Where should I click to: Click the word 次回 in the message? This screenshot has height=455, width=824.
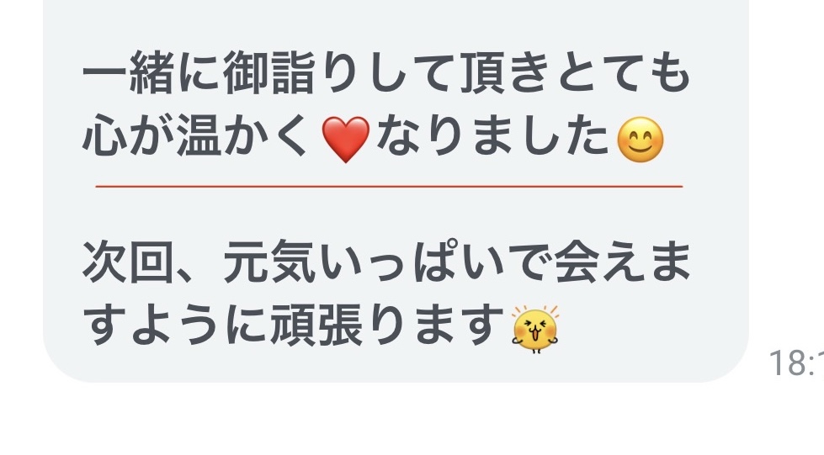click(129, 262)
